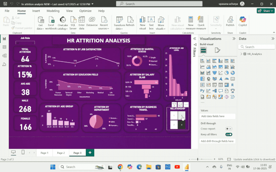This screenshot has width=276, height=172.
Task: Click the Python visual icon
Action: (x=202, y=91)
